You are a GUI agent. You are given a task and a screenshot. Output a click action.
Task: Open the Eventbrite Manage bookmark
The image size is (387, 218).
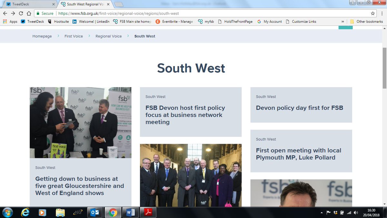point(174,22)
